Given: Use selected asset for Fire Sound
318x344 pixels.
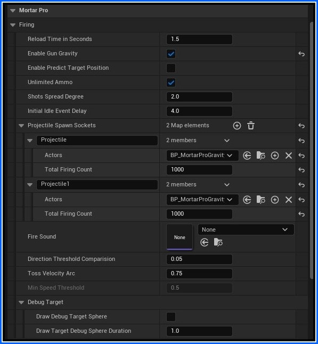Looking at the screenshot, I should tap(205, 242).
